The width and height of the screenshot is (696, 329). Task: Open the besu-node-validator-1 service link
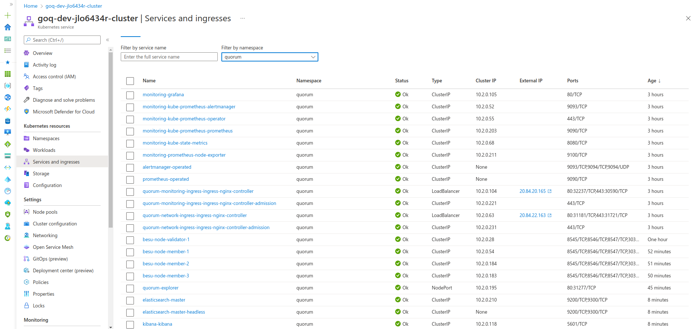click(166, 240)
